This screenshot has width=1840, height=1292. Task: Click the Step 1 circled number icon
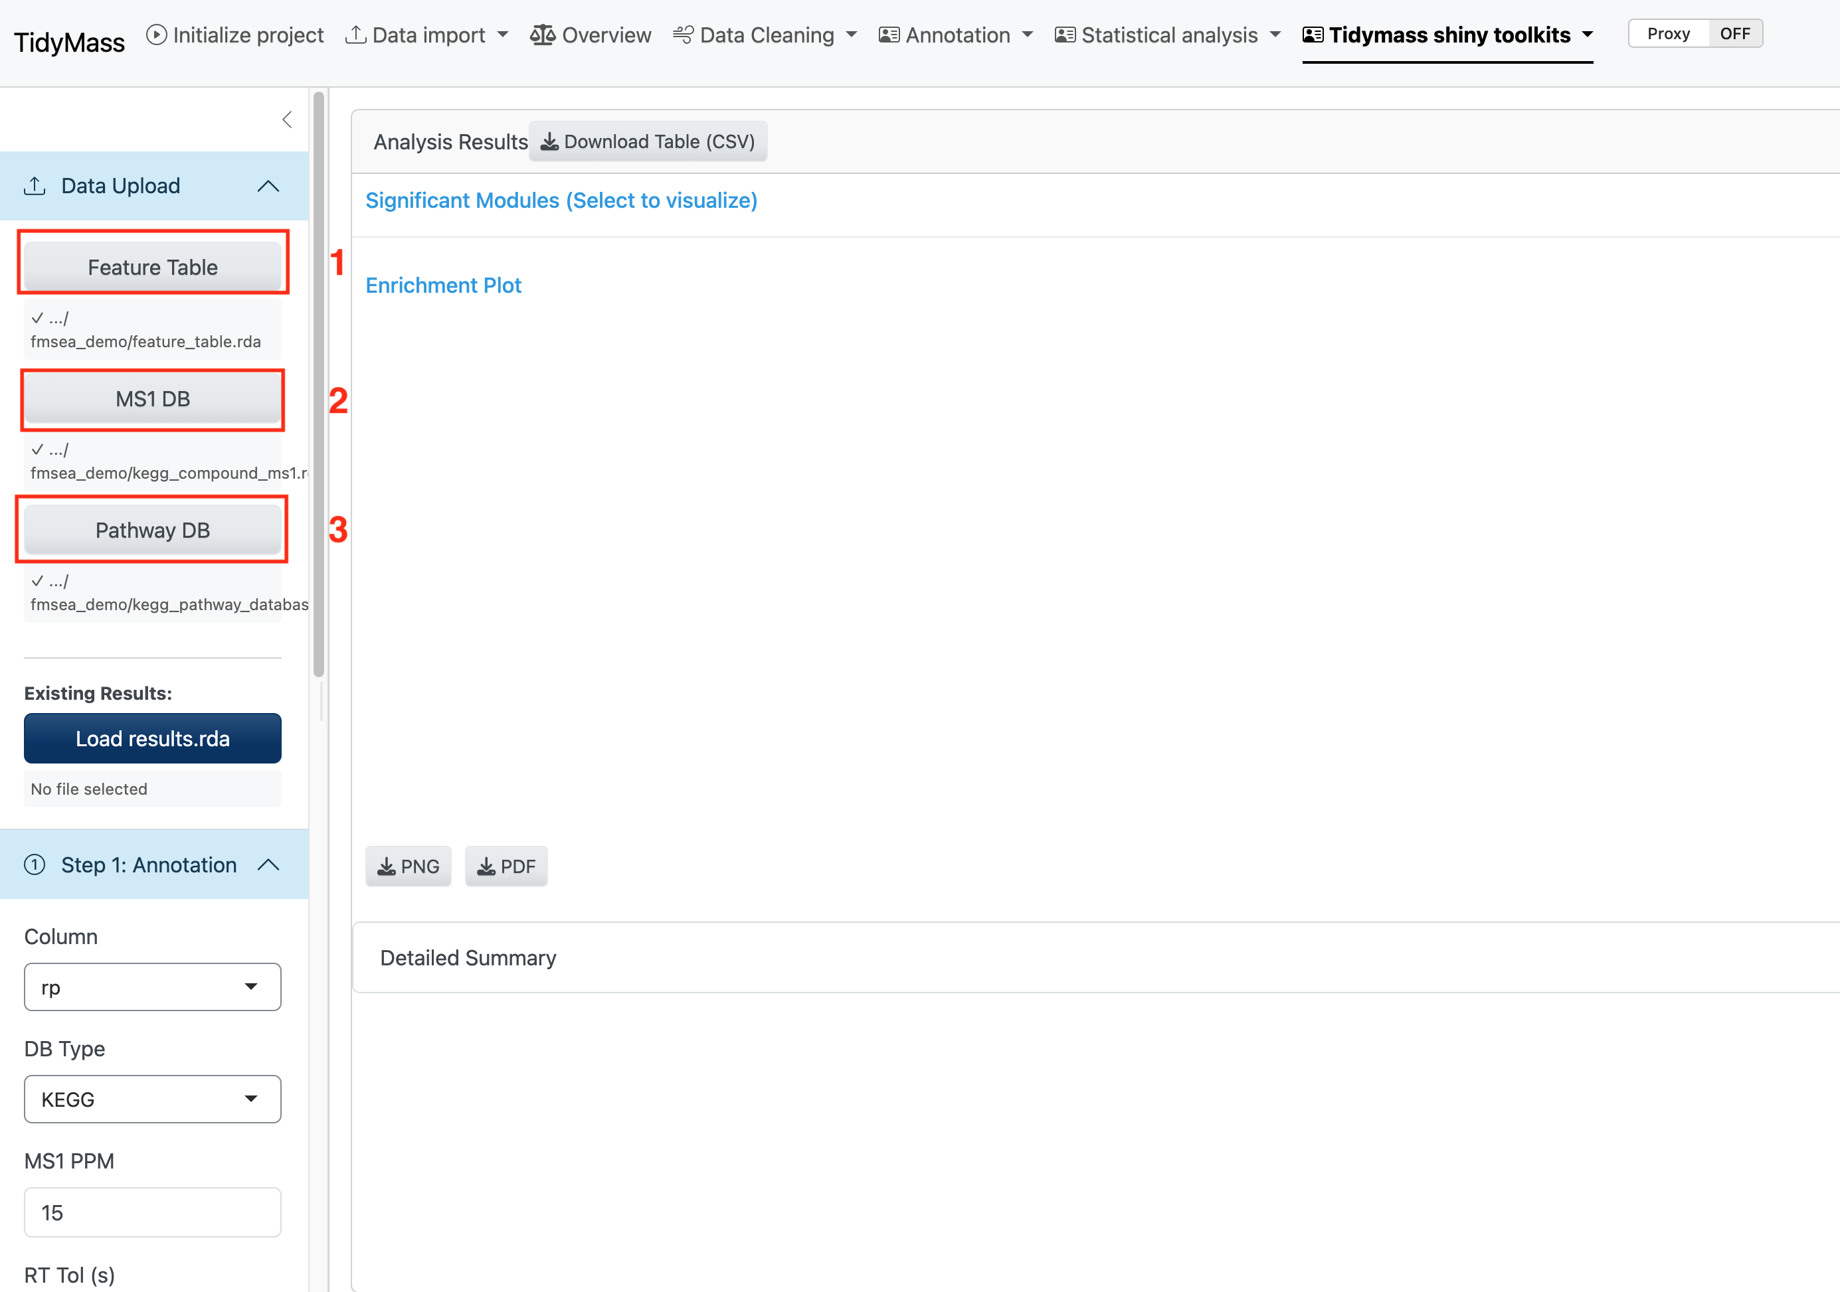(x=35, y=865)
